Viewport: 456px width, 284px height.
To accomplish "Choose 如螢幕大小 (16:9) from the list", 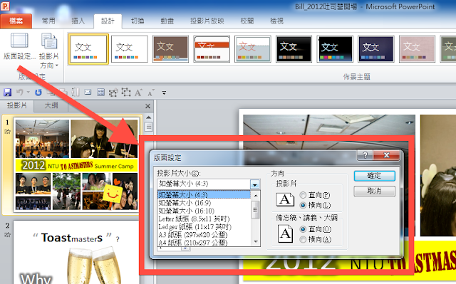I will click(204, 203).
